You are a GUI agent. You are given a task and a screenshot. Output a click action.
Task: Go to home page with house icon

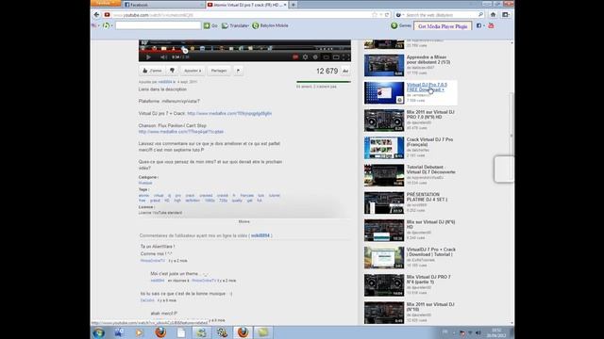click(493, 15)
